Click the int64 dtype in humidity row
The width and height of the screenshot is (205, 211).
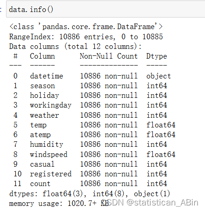157,145
